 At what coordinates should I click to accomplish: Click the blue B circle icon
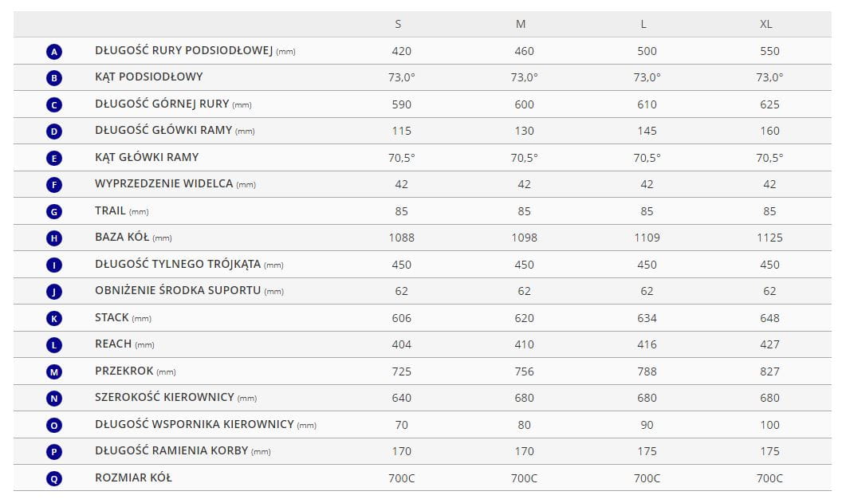54,78
